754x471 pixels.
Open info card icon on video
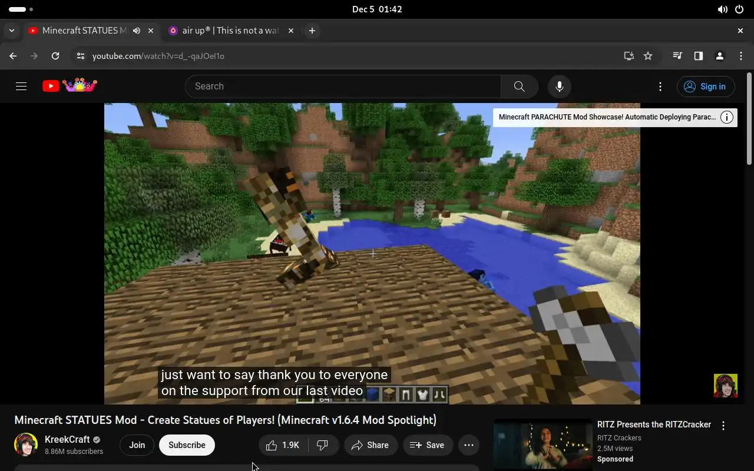(x=727, y=117)
